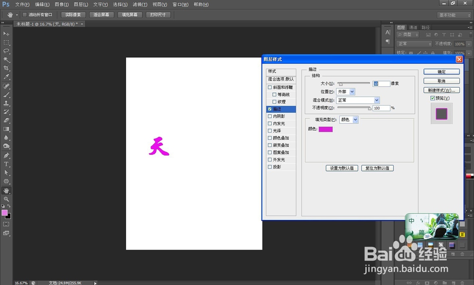Open Layers panel options menu
This screenshot has width=474, height=285.
click(469, 27)
